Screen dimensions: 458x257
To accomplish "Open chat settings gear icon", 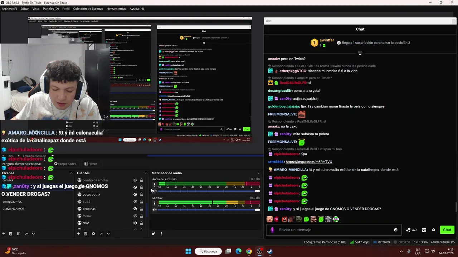I will point(433,230).
